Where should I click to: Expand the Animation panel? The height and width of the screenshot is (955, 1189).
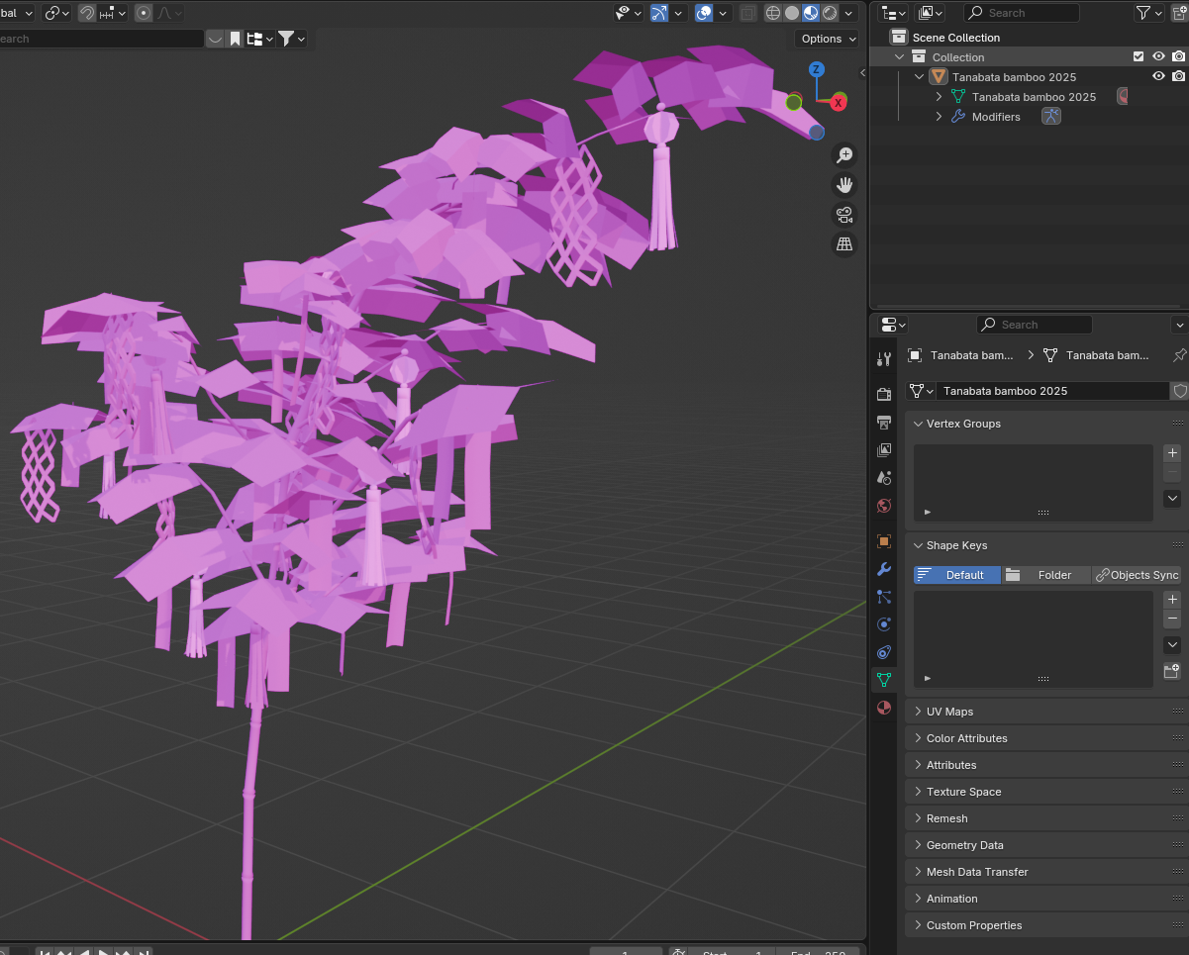click(1046, 899)
